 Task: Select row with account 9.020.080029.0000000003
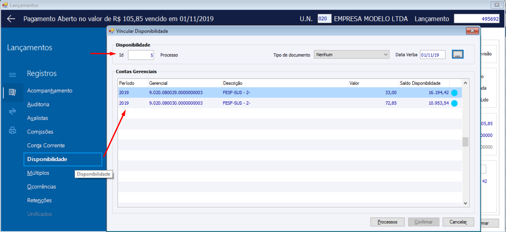[290, 93]
